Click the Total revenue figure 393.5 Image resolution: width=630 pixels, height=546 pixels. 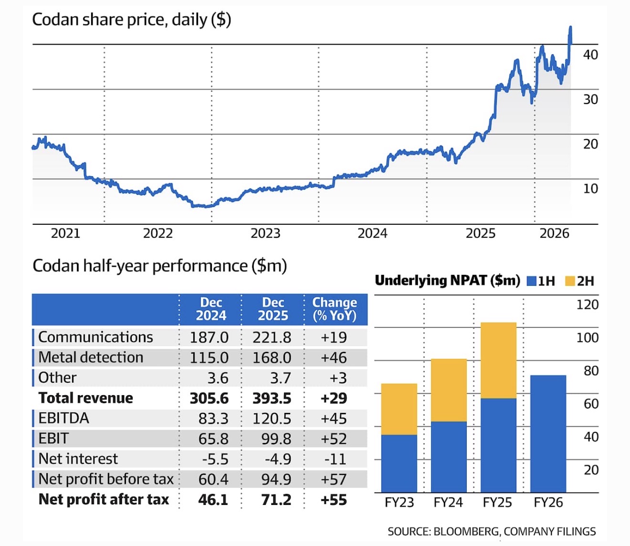(272, 398)
